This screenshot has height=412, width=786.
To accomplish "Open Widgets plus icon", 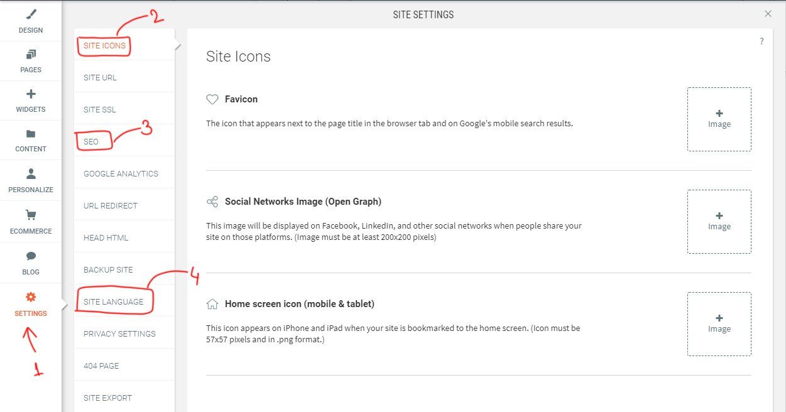I will (31, 94).
